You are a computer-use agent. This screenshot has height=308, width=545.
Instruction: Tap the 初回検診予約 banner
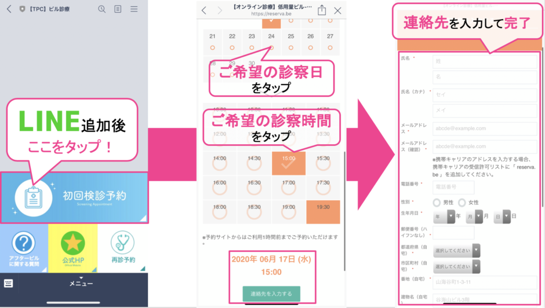(74, 197)
